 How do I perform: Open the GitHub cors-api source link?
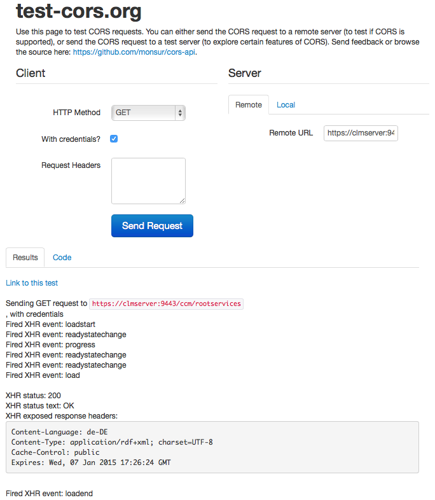pos(134,52)
